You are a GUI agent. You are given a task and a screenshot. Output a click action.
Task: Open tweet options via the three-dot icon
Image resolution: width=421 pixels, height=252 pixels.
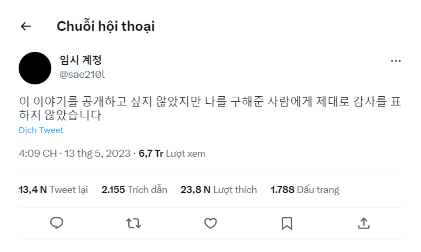(x=396, y=60)
